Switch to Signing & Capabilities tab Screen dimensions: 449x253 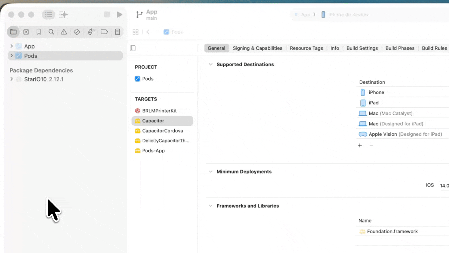(257, 48)
